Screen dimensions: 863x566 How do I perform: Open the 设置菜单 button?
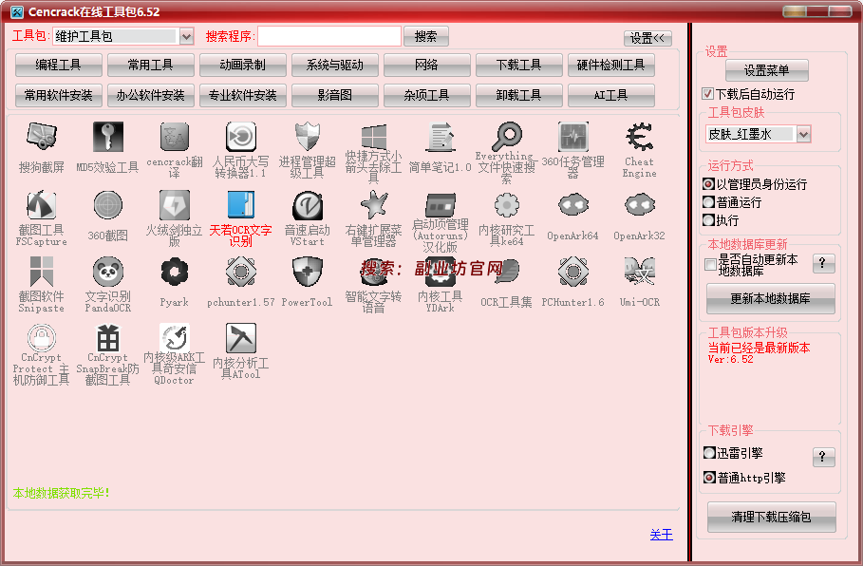click(767, 70)
